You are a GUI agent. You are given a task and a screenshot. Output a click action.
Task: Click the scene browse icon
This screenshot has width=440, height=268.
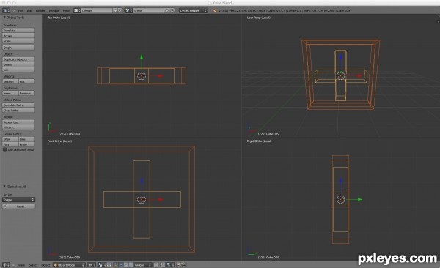(x=128, y=10)
